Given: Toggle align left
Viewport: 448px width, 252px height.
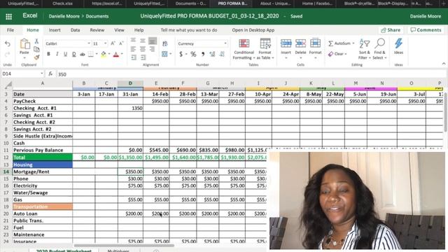Looking at the screenshot, I should [134, 49].
